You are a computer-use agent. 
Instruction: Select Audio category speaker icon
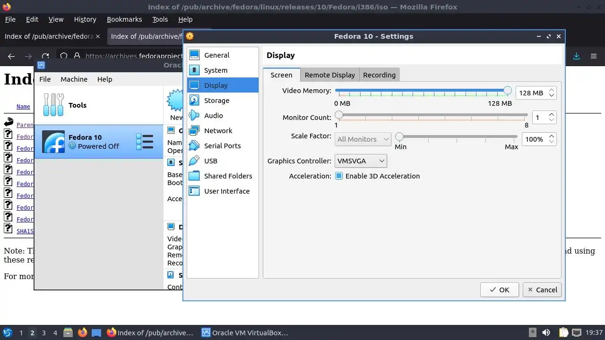pyautogui.click(x=194, y=115)
